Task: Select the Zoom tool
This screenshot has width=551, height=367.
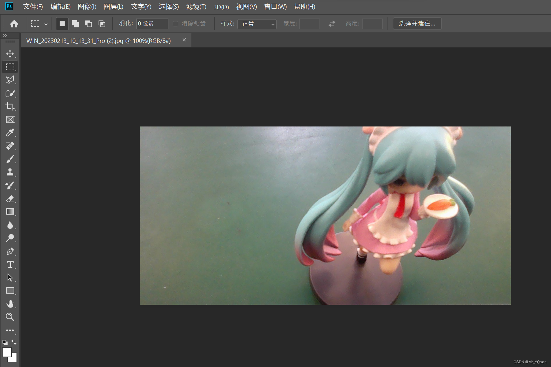Action: coord(10,317)
